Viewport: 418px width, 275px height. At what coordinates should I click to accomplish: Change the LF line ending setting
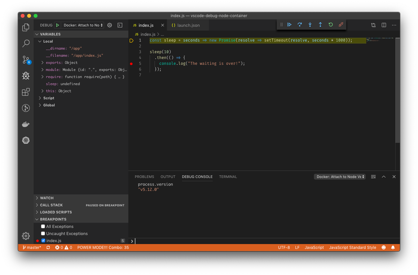click(297, 248)
